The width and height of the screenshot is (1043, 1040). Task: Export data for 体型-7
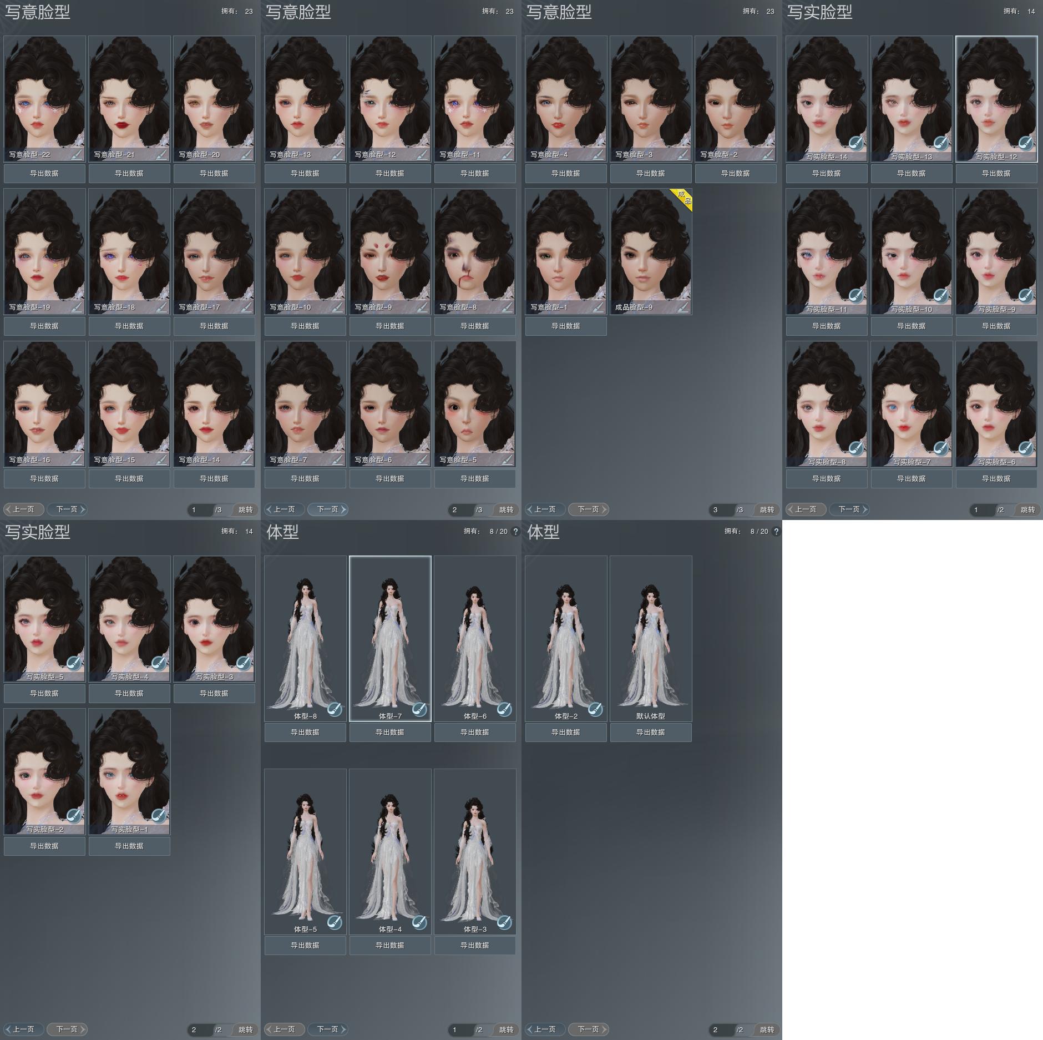point(390,732)
